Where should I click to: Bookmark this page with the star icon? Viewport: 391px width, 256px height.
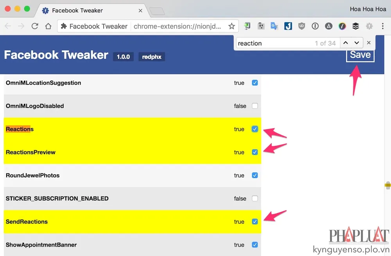[231, 26]
